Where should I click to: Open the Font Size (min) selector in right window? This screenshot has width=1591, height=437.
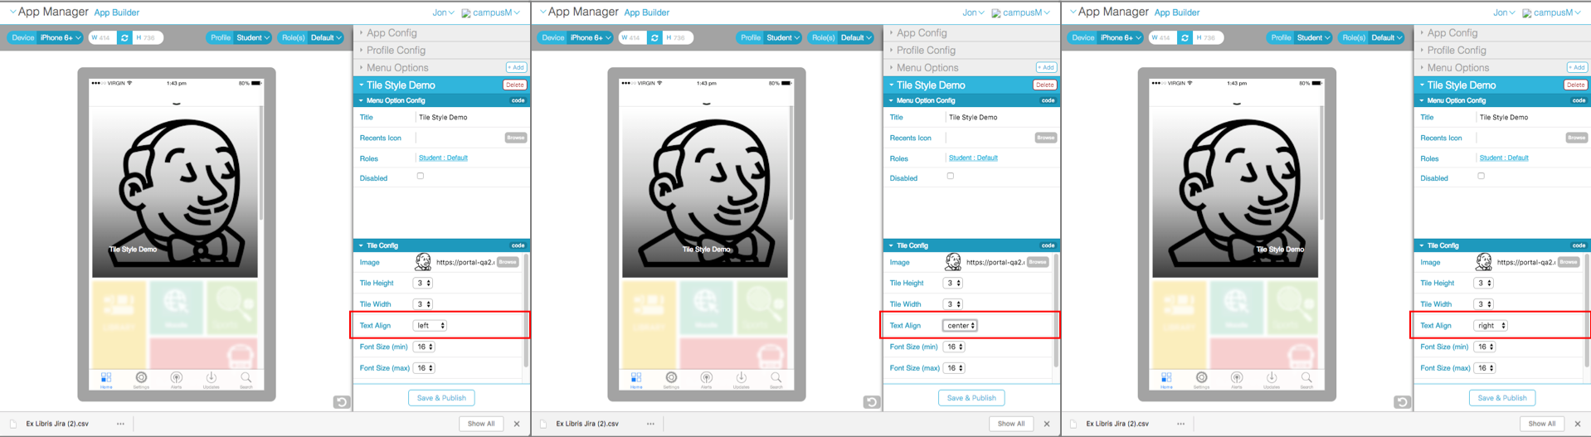point(1486,347)
